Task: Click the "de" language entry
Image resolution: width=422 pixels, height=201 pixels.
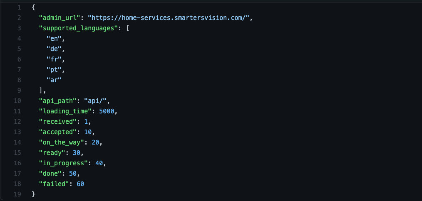Action: tap(54, 49)
